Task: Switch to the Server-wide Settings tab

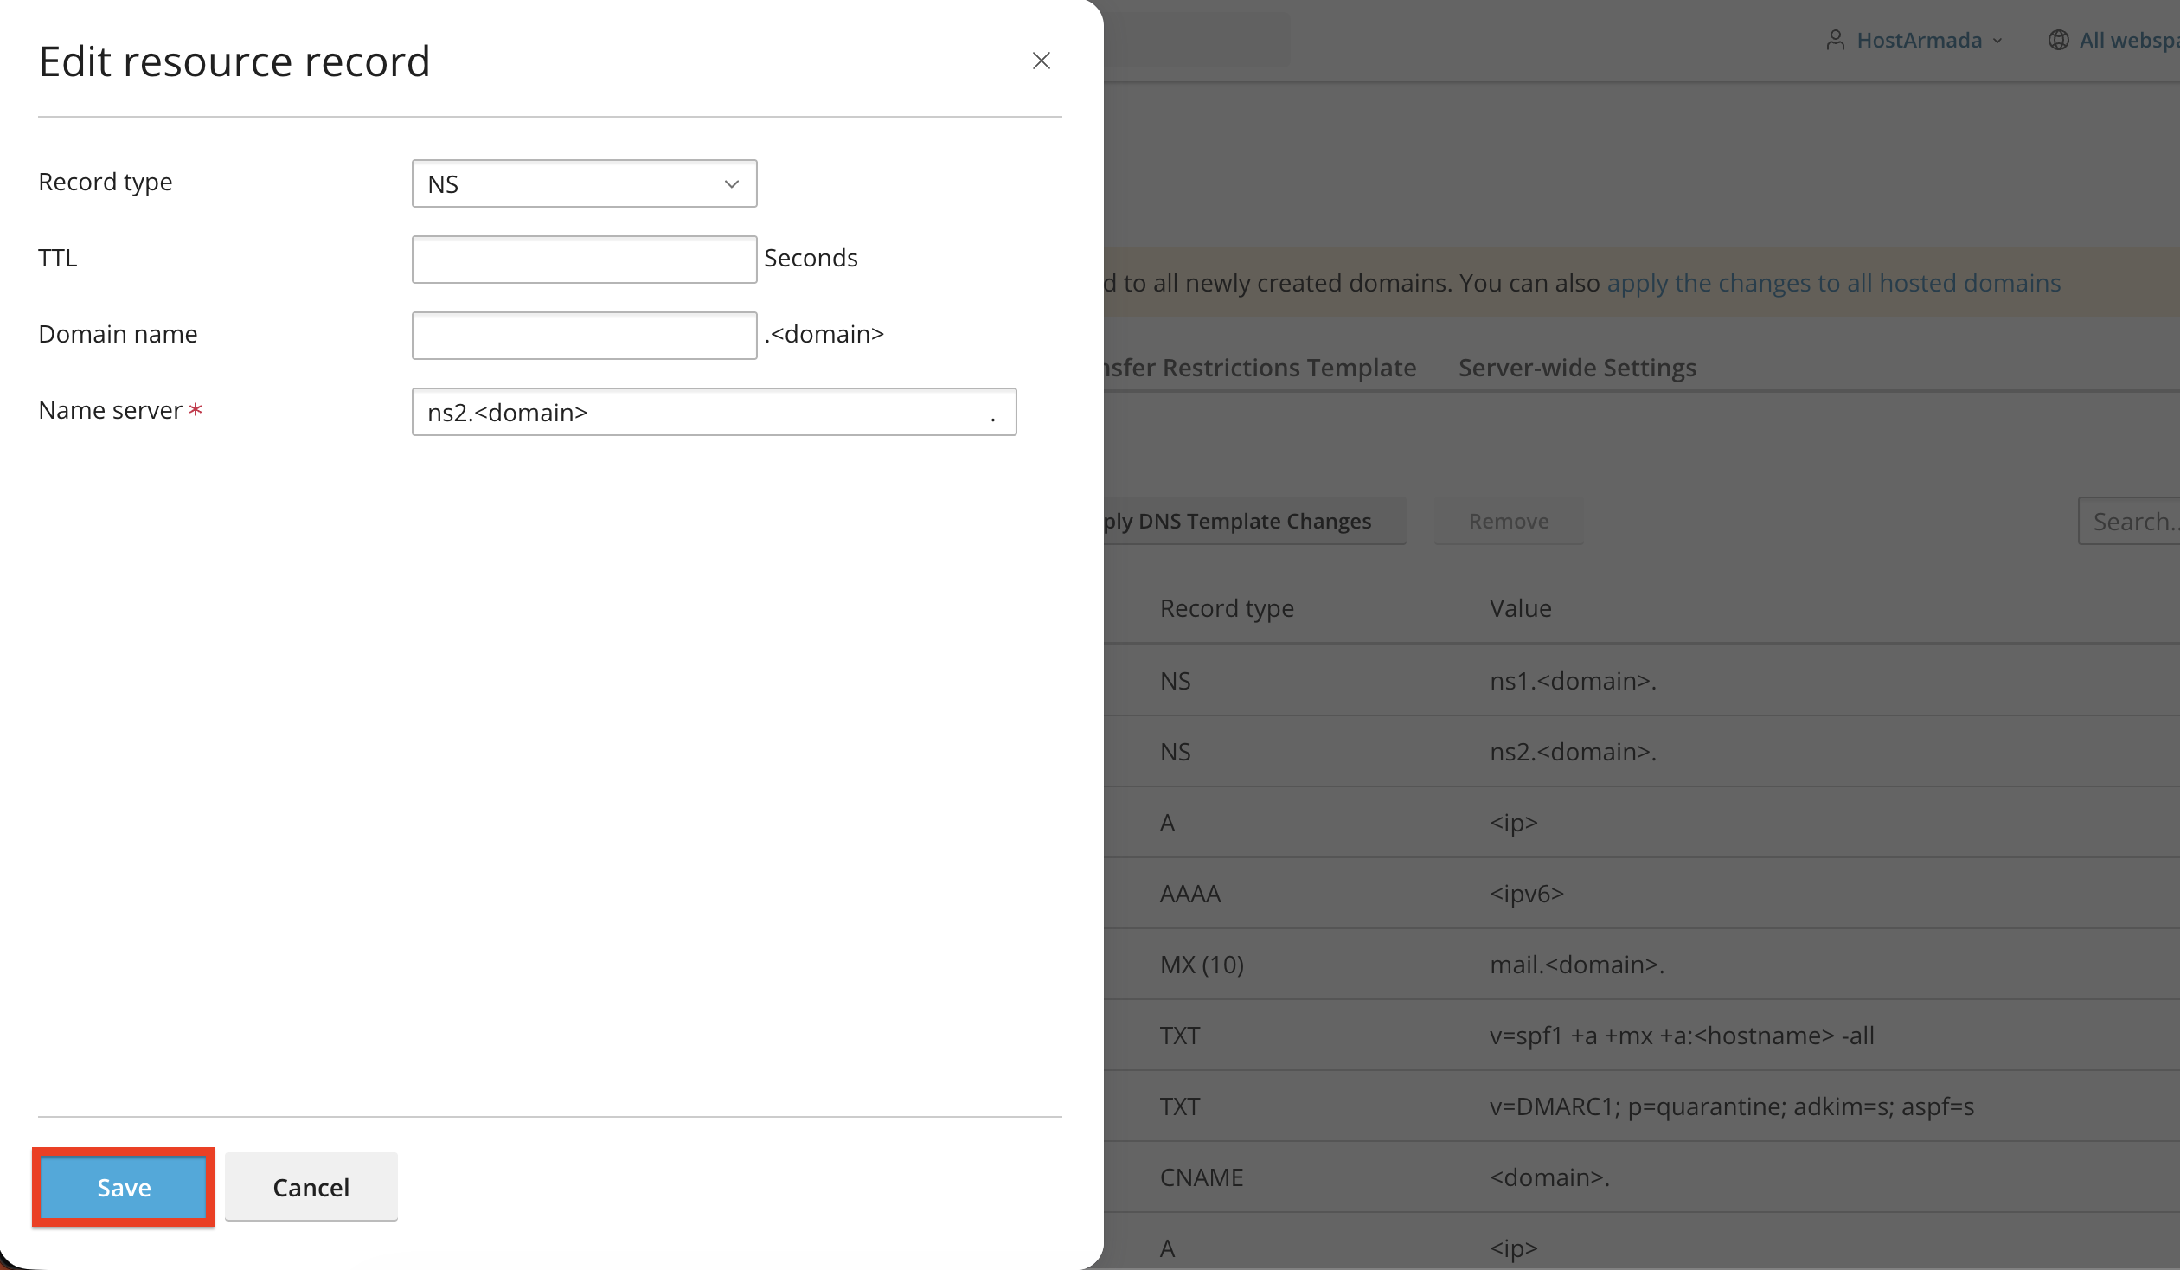Action: point(1577,368)
